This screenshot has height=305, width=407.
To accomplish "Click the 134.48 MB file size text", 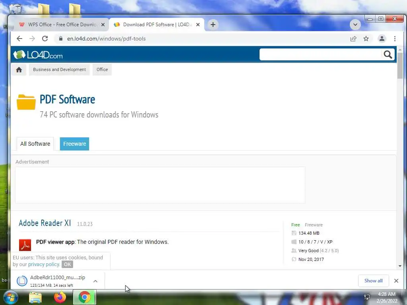I will coord(309,233).
